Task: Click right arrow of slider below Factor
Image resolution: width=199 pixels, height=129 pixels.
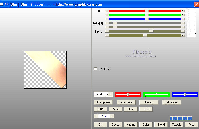Action: (x=183, y=36)
